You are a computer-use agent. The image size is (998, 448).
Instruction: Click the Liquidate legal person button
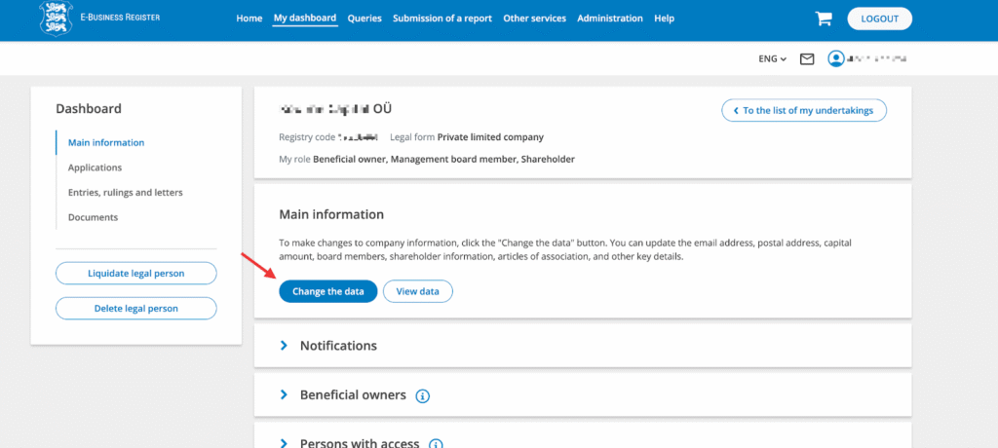click(x=135, y=273)
